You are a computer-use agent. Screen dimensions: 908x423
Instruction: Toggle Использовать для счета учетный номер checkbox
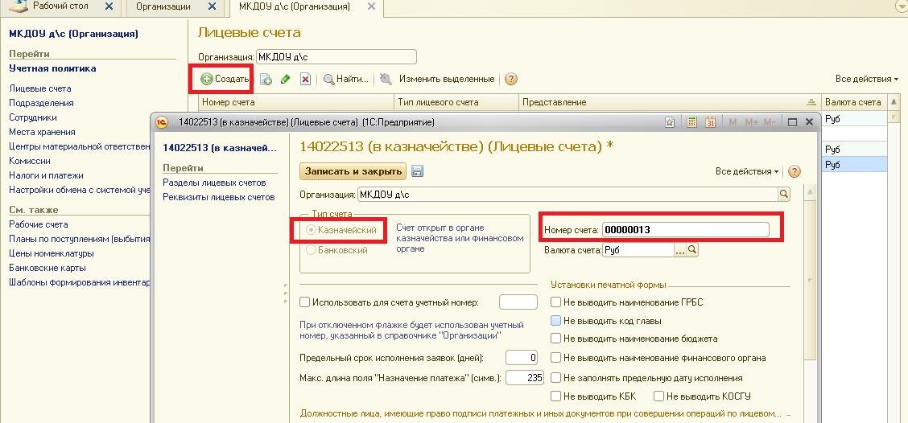(x=304, y=302)
